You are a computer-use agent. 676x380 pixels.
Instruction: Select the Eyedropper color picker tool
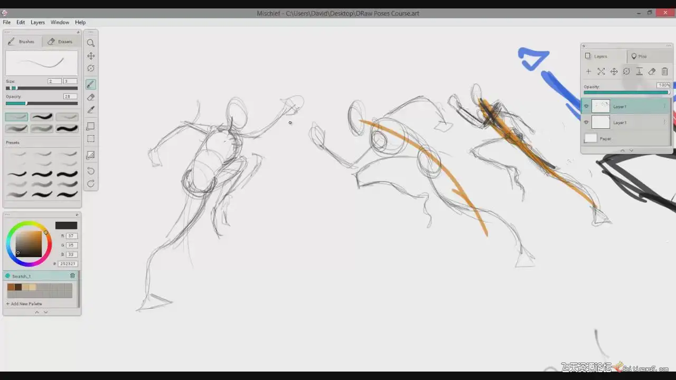tap(91, 110)
